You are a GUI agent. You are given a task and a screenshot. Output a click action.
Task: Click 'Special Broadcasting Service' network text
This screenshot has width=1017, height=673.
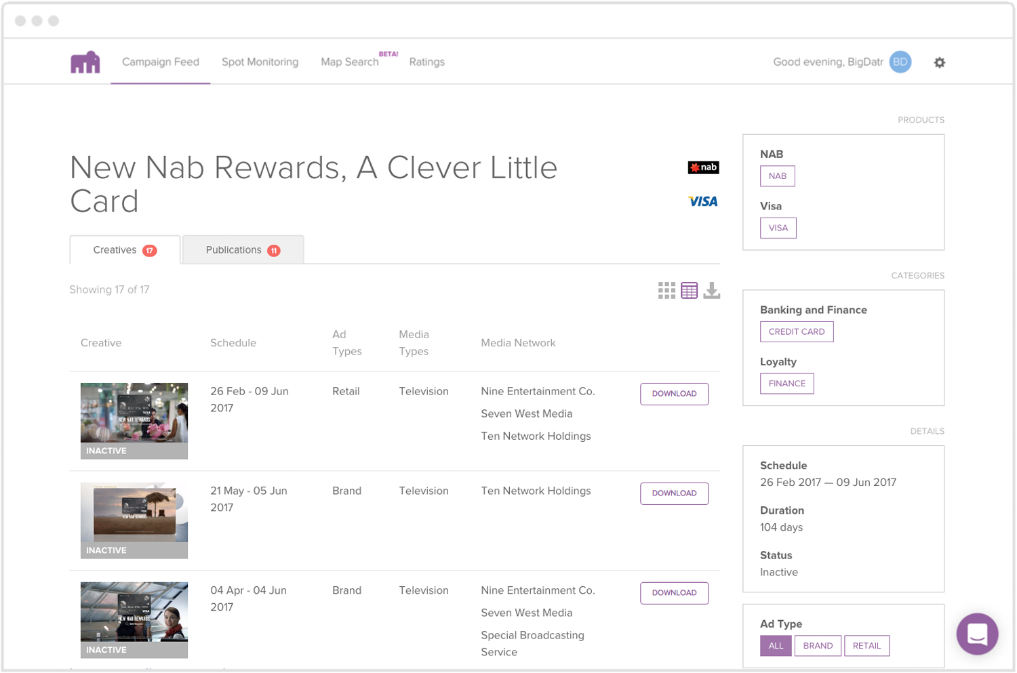532,644
